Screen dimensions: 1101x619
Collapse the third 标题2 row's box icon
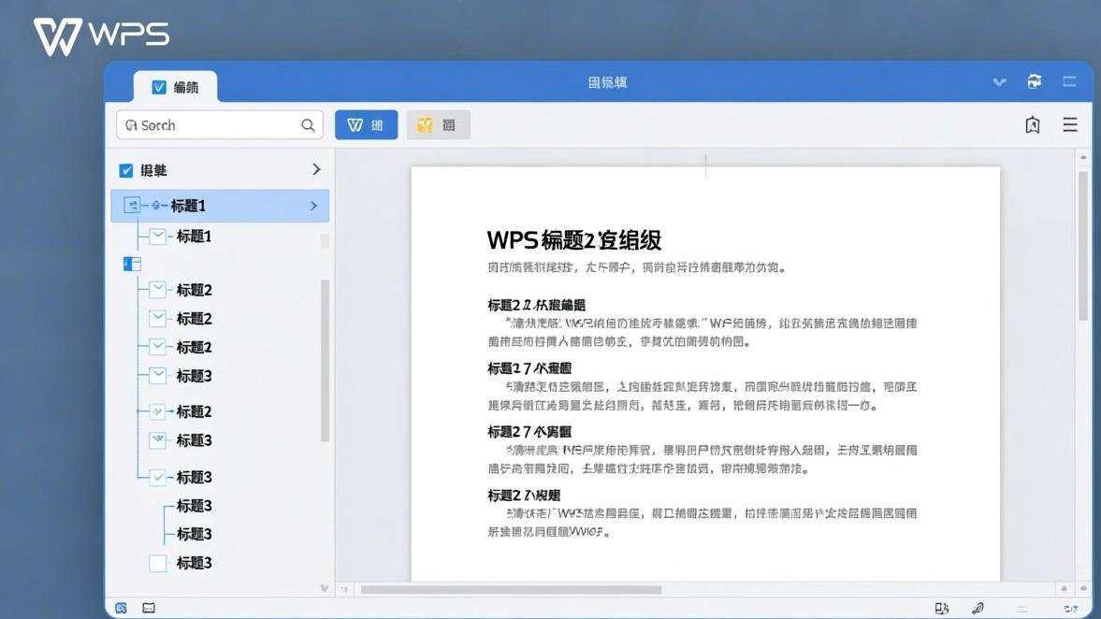[158, 347]
